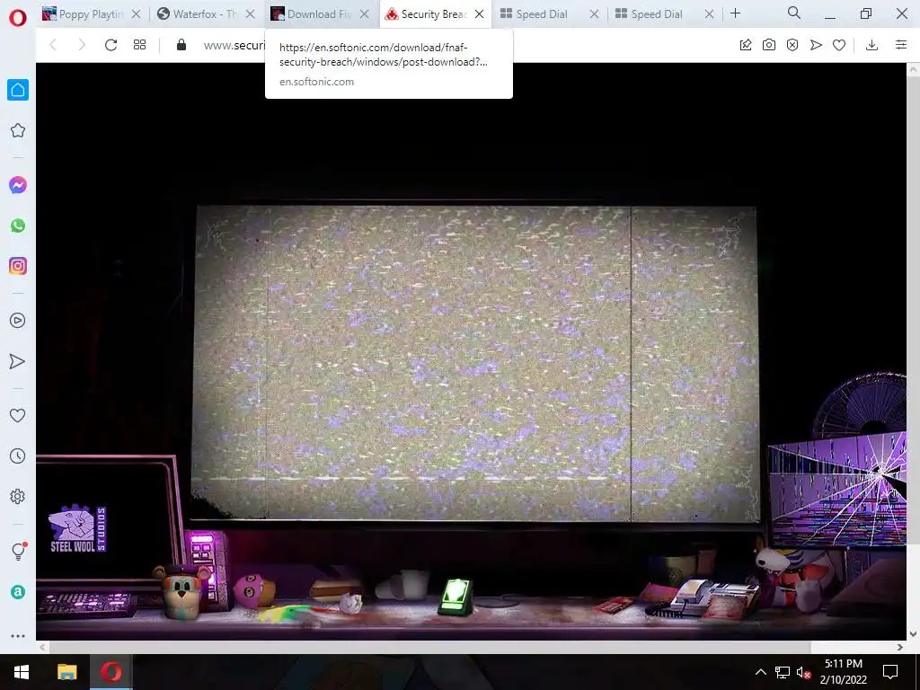Close the Security Breach tab
Image resolution: width=920 pixels, height=690 pixels.
(x=480, y=14)
